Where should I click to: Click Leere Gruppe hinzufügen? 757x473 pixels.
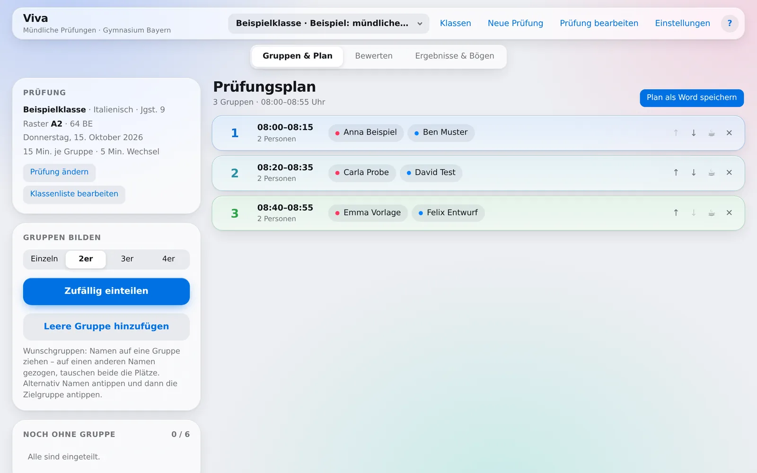coord(106,327)
